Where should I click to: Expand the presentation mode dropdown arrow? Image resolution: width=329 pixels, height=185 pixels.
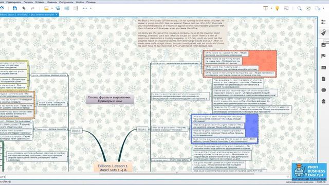271,8
